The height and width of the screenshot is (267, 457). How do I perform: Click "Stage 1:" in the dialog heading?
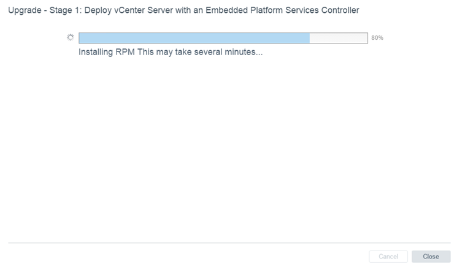(x=66, y=10)
